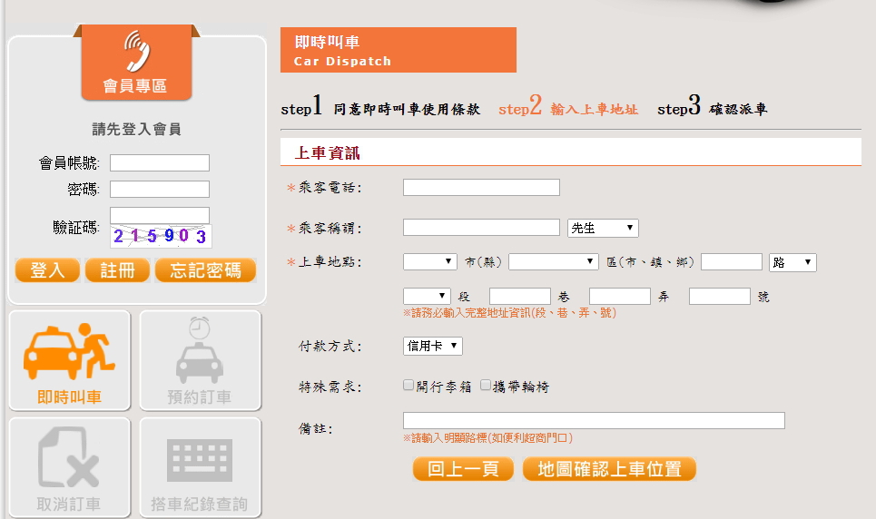This screenshot has height=519, width=876.
Task: Click the 地圖確認上車位置 button
Action: [609, 469]
